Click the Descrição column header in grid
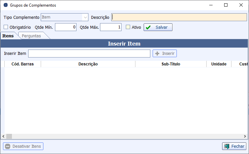The width and height of the screenshot is (249, 154). coord(88,64)
